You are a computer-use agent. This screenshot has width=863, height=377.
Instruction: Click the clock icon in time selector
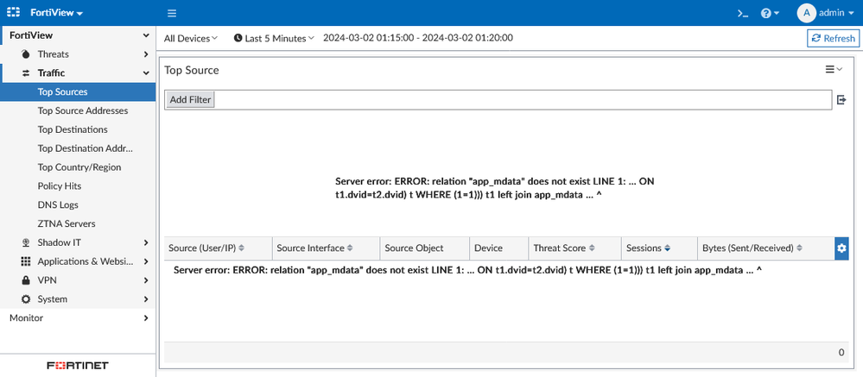point(238,38)
